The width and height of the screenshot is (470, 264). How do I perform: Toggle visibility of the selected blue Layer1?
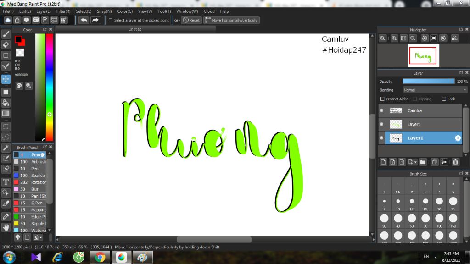[x=381, y=138]
